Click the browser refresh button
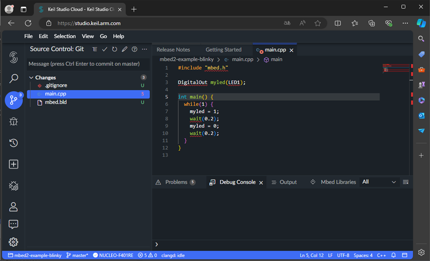This screenshot has width=430, height=261. 28,23
